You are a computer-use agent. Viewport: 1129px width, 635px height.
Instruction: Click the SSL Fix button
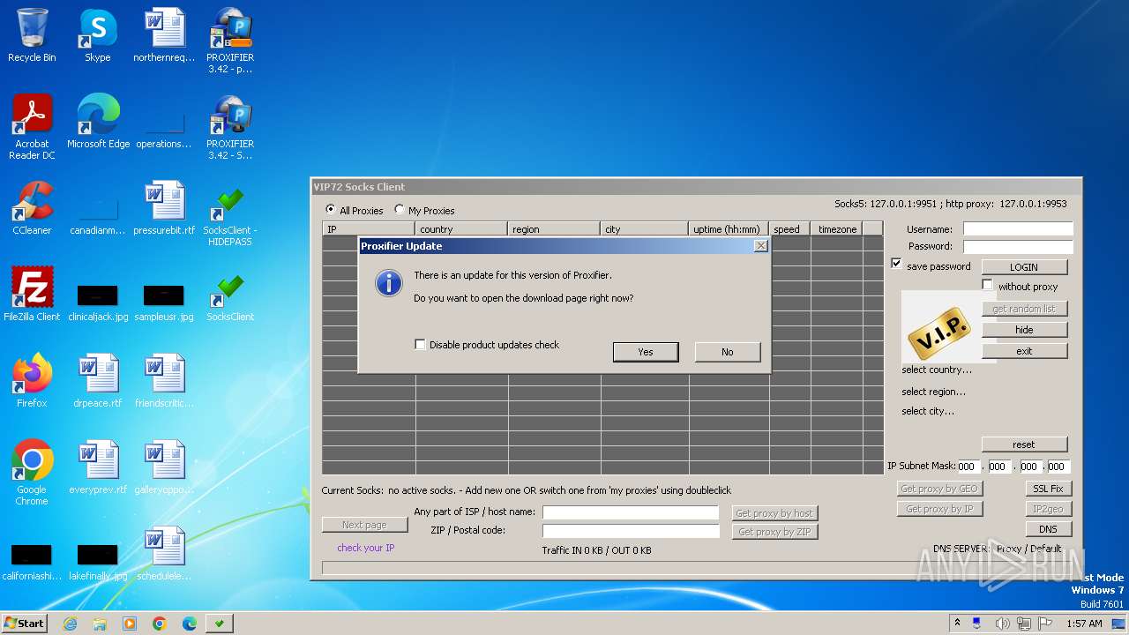(1049, 488)
